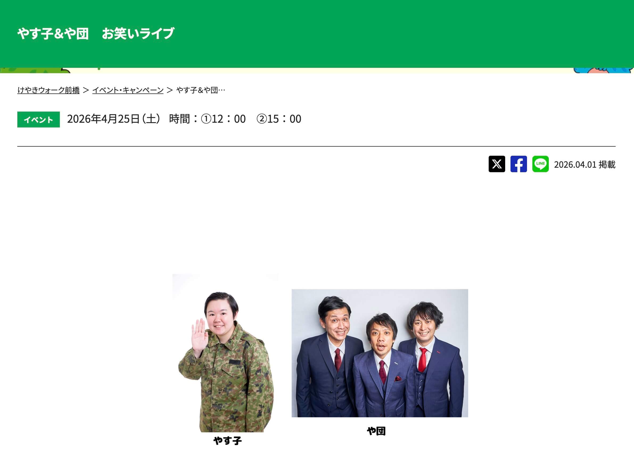Click the page title やす子&や団 お笑いライブ
The width and height of the screenshot is (634, 461).
(x=96, y=34)
